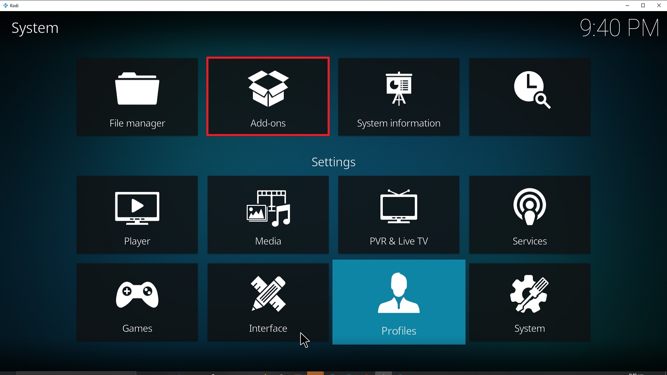
Task: Click the Kodi logo in title bar
Action: coord(6,6)
